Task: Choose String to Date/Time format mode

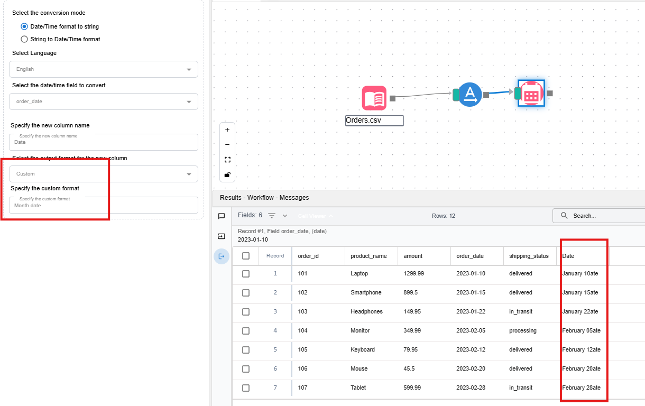Action: pyautogui.click(x=24, y=39)
